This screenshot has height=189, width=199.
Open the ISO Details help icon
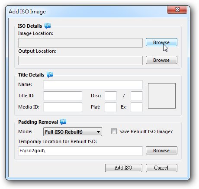pyautogui.click(x=48, y=26)
